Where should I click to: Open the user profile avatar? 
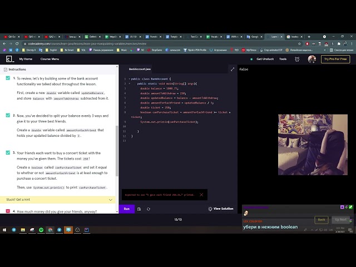click(311, 59)
